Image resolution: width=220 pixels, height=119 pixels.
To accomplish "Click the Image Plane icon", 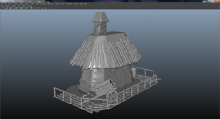I will pos(11,8).
